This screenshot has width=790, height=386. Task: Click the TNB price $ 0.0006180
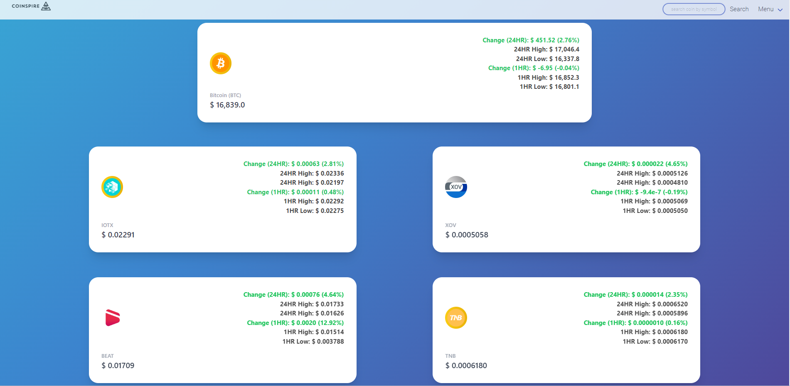click(x=466, y=365)
